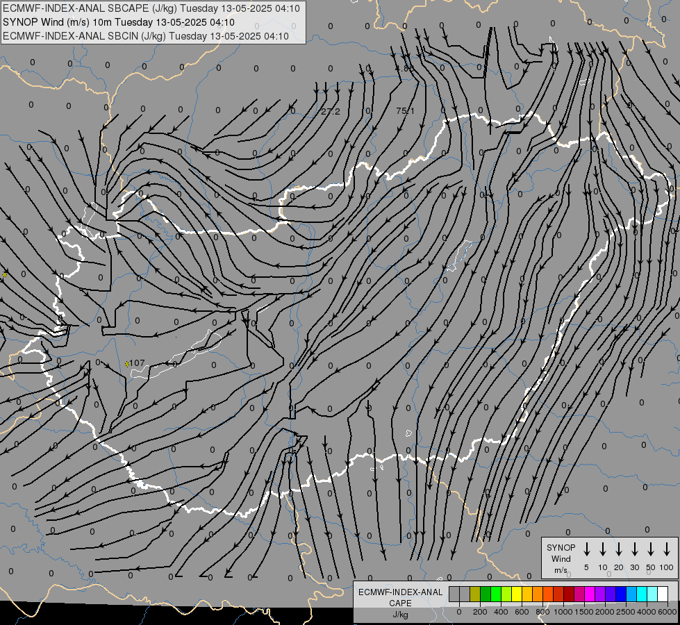
Task: Click the 27.2 value on the map
Action: click(331, 112)
